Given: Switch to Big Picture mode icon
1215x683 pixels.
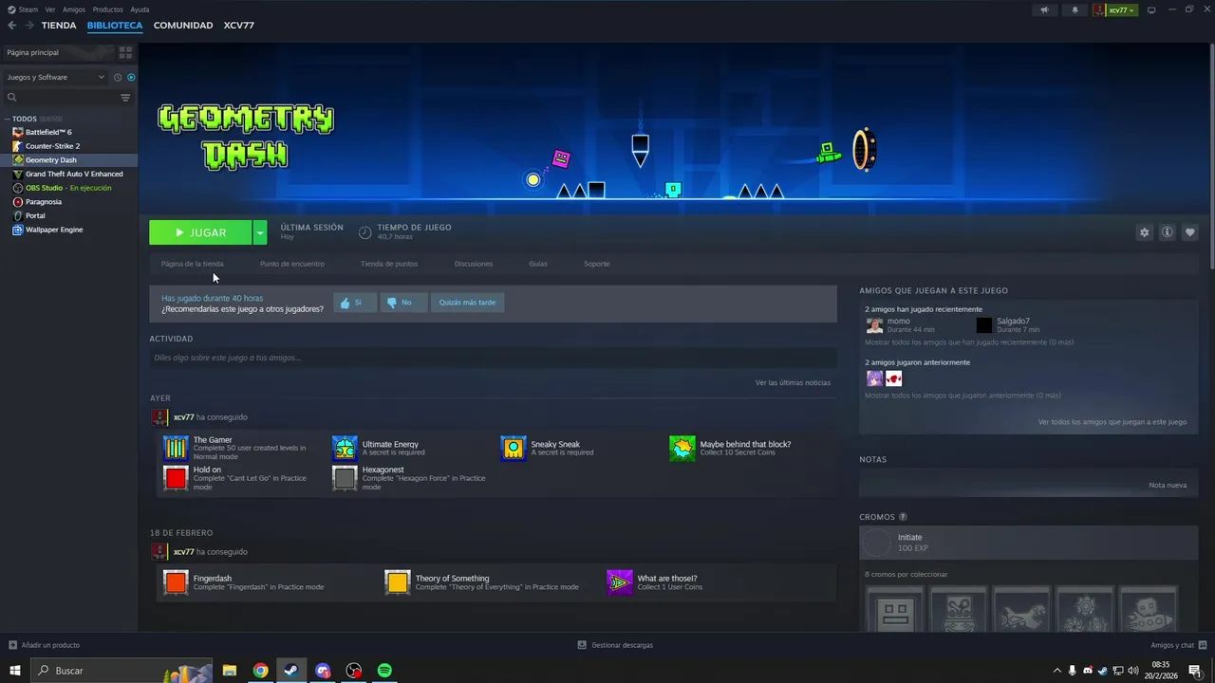Looking at the screenshot, I should [1151, 10].
